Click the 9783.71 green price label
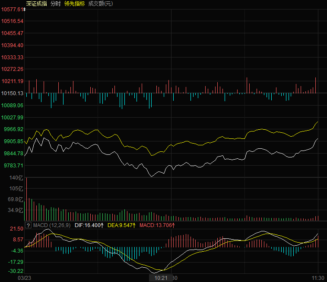Screen dimensions: 327x282 (x=12, y=166)
